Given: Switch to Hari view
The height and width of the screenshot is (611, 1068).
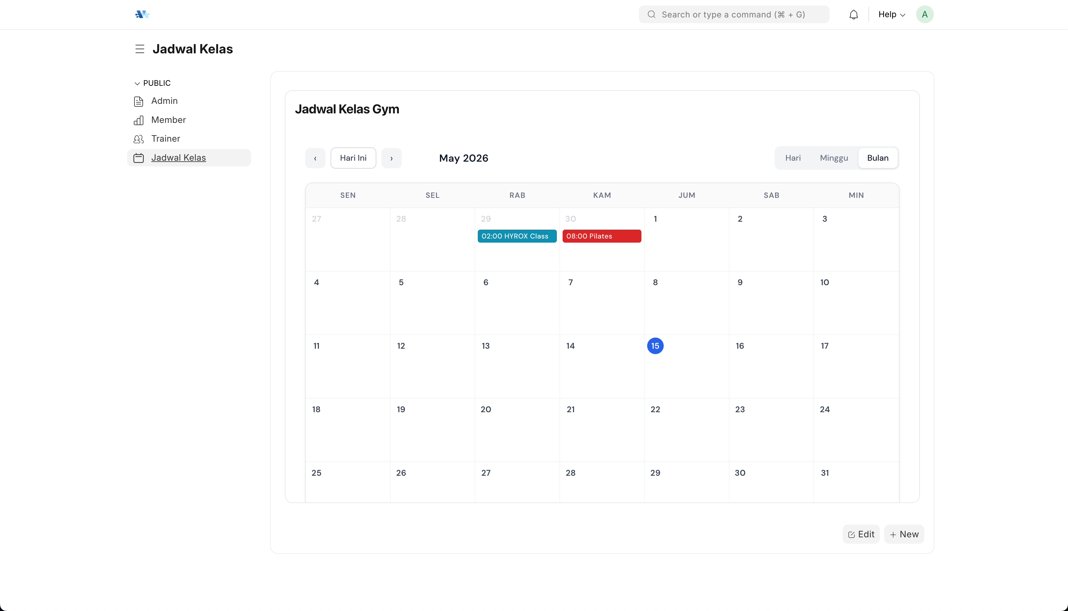Looking at the screenshot, I should click(793, 158).
